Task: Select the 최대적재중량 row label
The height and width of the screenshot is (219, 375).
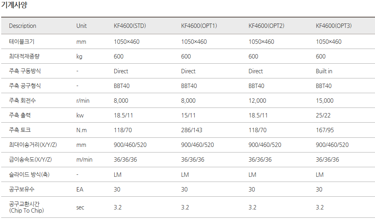Action: [x=24, y=57]
